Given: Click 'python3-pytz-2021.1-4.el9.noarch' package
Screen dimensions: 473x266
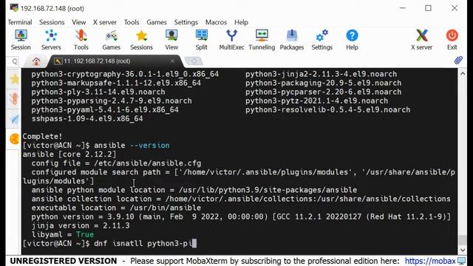Looking at the screenshot, I should (316, 100).
